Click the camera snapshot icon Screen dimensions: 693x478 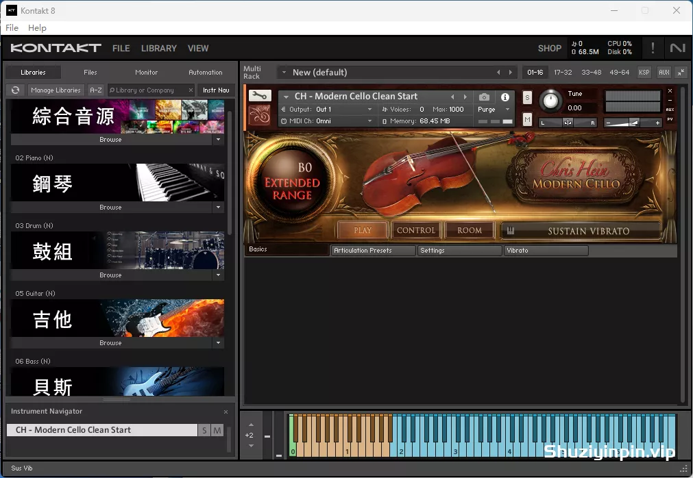(x=484, y=97)
